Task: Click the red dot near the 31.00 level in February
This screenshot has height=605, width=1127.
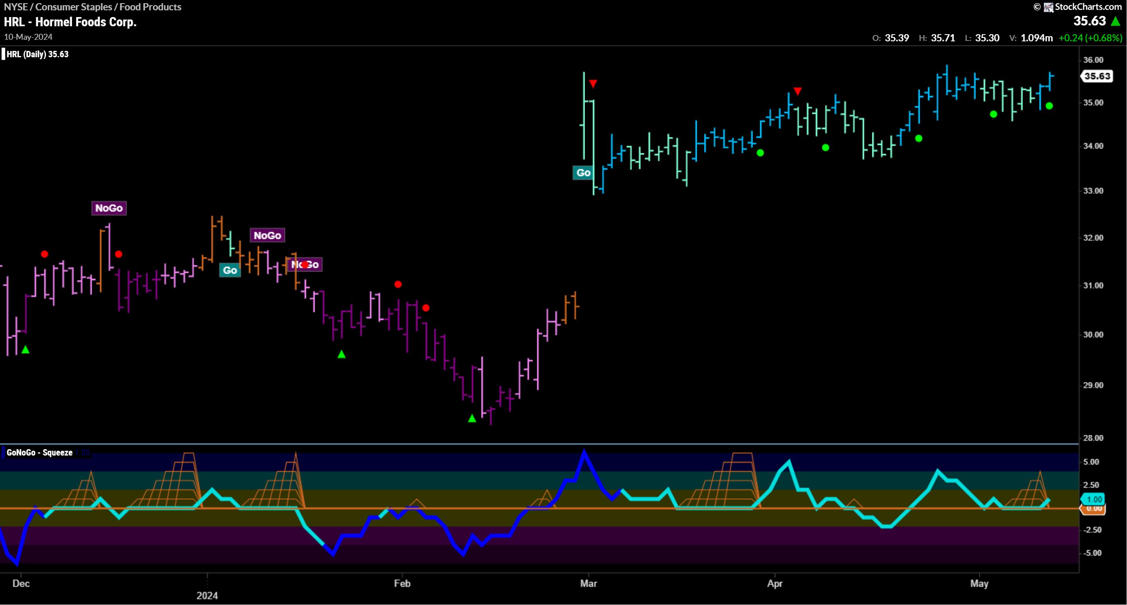Action: pyautogui.click(x=398, y=284)
